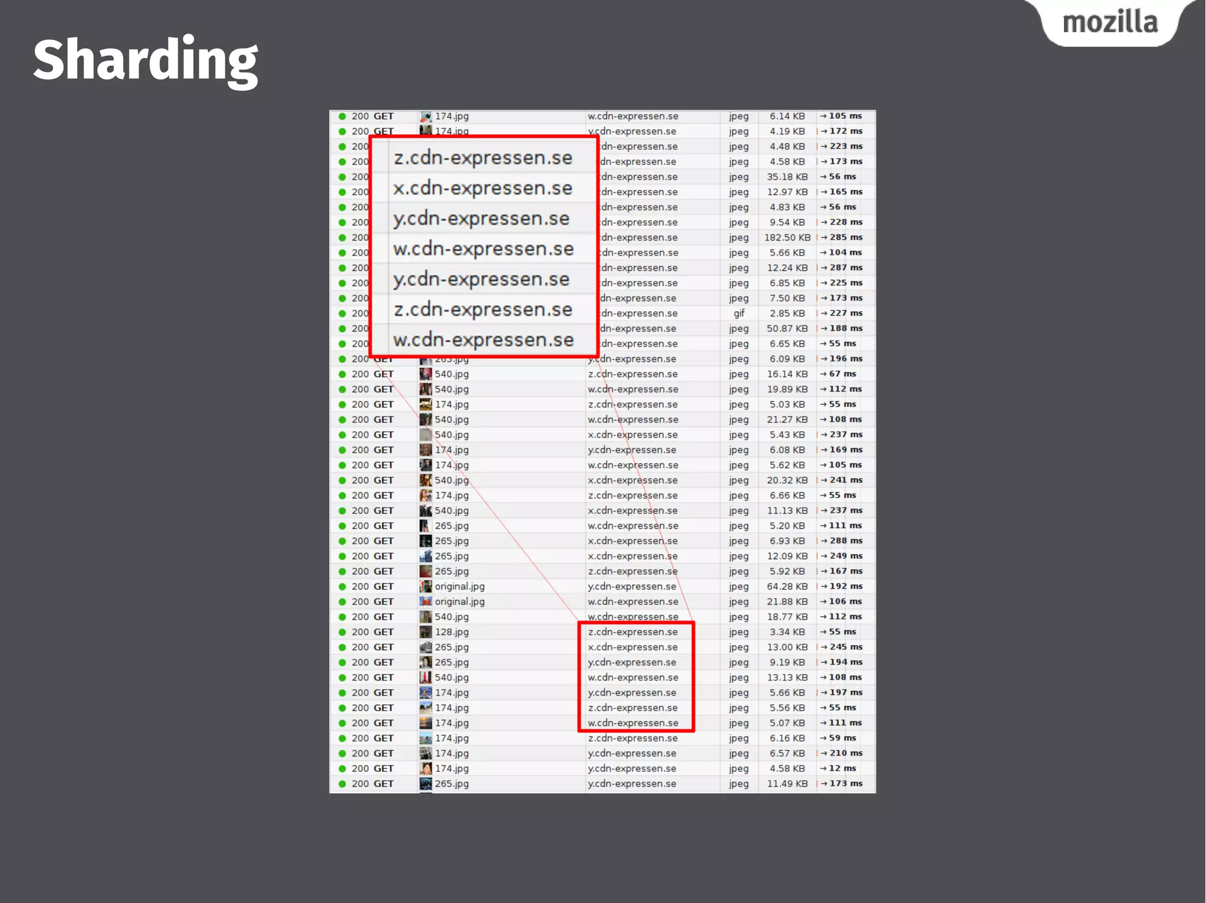1206x903 pixels.
Task: Select the 21.27 KB size value
Action: click(787, 420)
